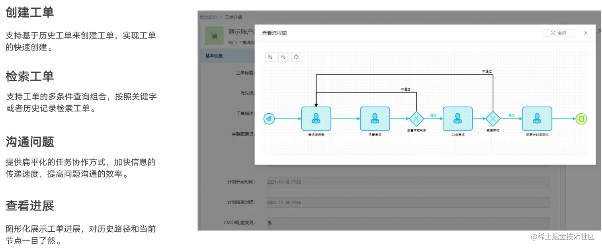Select the 登记与记录 task node

click(316, 118)
